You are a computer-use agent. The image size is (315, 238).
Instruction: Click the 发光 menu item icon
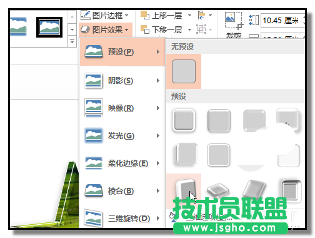(x=94, y=136)
